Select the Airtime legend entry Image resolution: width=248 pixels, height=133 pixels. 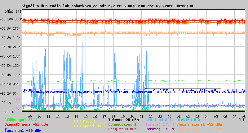point(188,119)
